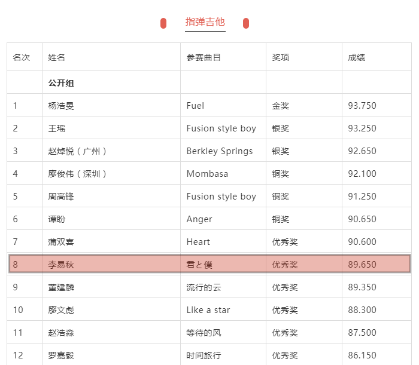Viewport: 419px width, 365px height.
Task: Click the red dot left of 指弹吉他
Action: [163, 23]
